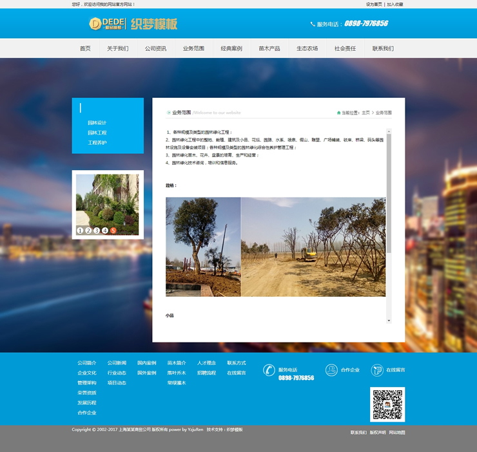Click the tree planting photo in content
Viewport: 477px width, 452px height.
click(x=275, y=247)
